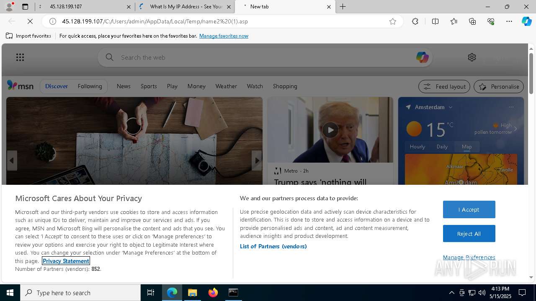This screenshot has height=301, width=536.
Task: Stop loading the page with the X button
Action: tap(30, 21)
